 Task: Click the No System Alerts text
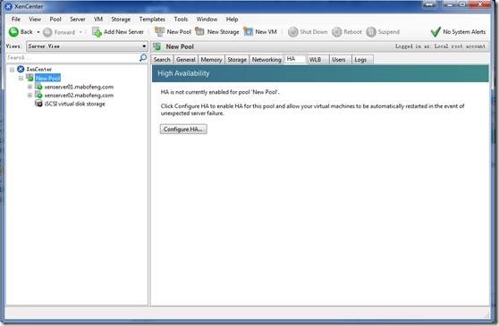coord(464,32)
